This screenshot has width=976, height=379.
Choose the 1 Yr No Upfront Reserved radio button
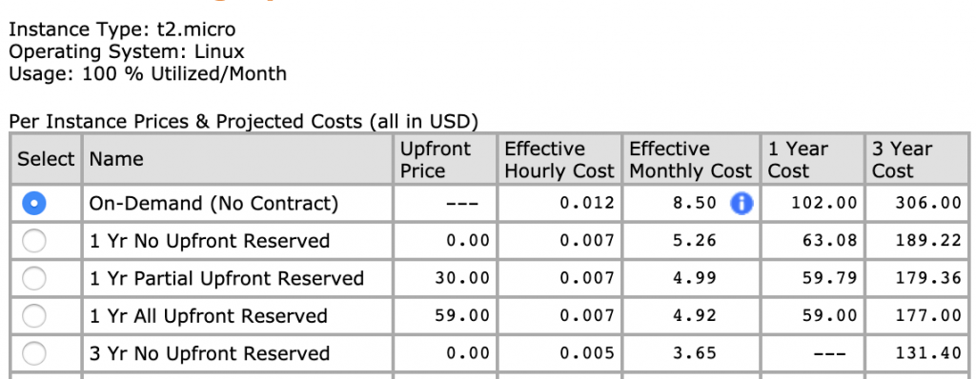[x=33, y=241]
